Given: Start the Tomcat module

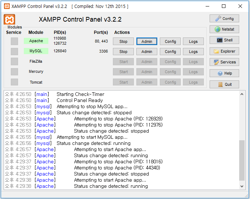Looking at the screenshot, I should (123, 82).
